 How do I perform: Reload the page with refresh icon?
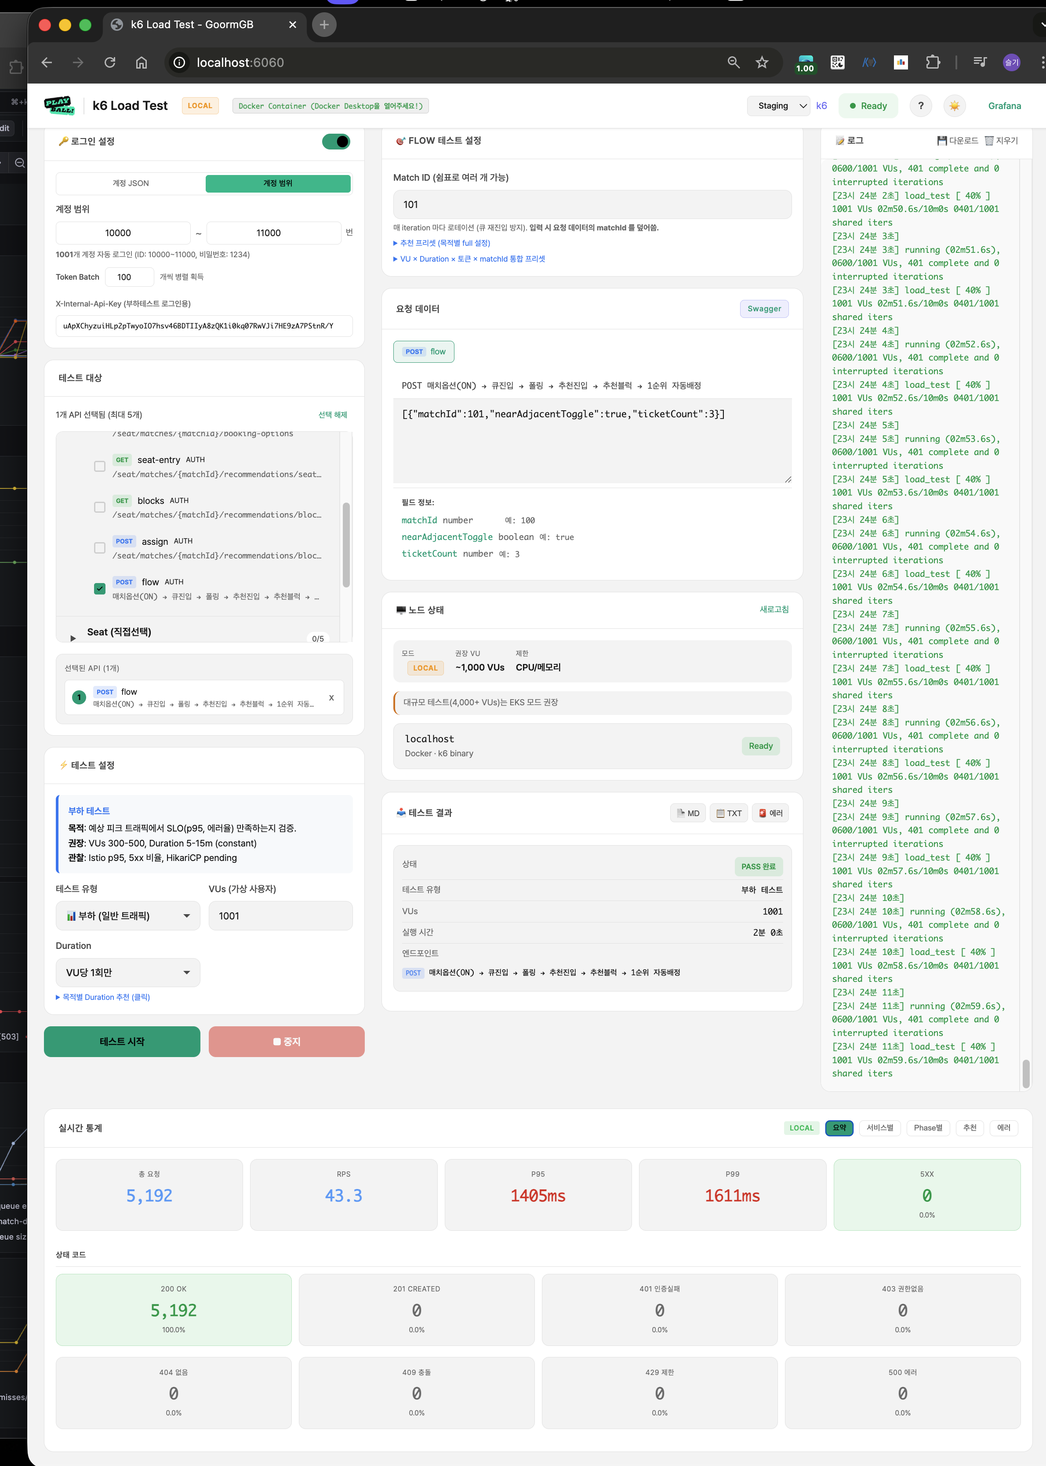coord(110,62)
